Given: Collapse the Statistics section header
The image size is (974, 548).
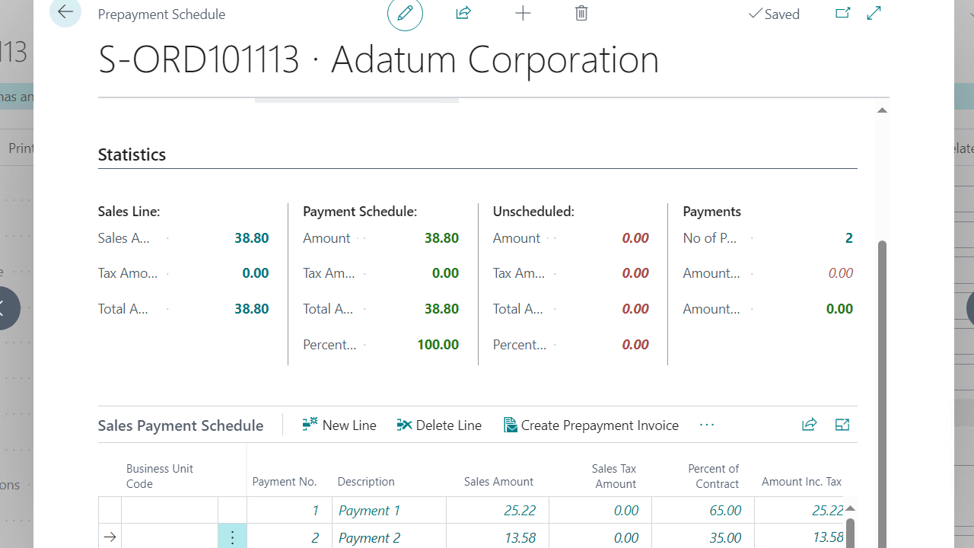Looking at the screenshot, I should point(131,154).
